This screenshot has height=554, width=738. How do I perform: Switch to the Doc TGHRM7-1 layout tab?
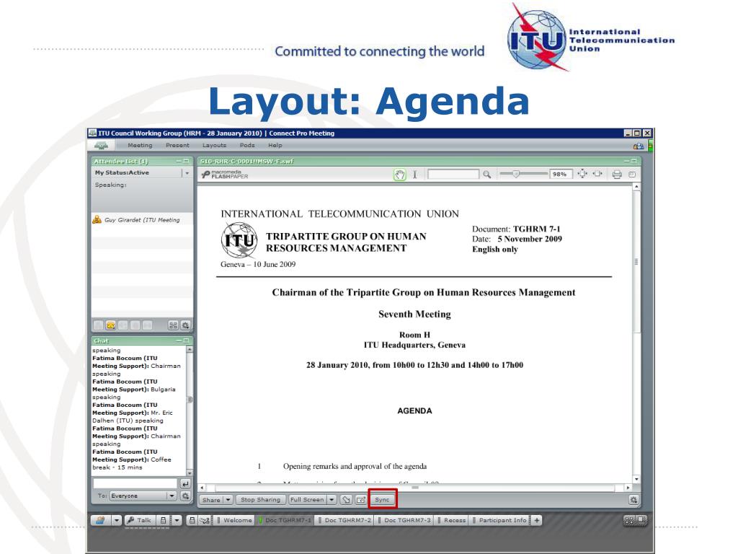[285, 521]
